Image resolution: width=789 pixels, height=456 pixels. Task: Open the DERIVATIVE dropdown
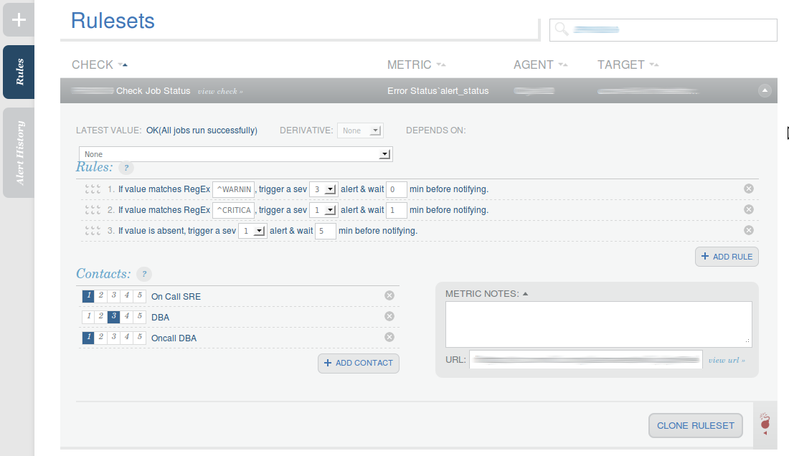pyautogui.click(x=360, y=130)
